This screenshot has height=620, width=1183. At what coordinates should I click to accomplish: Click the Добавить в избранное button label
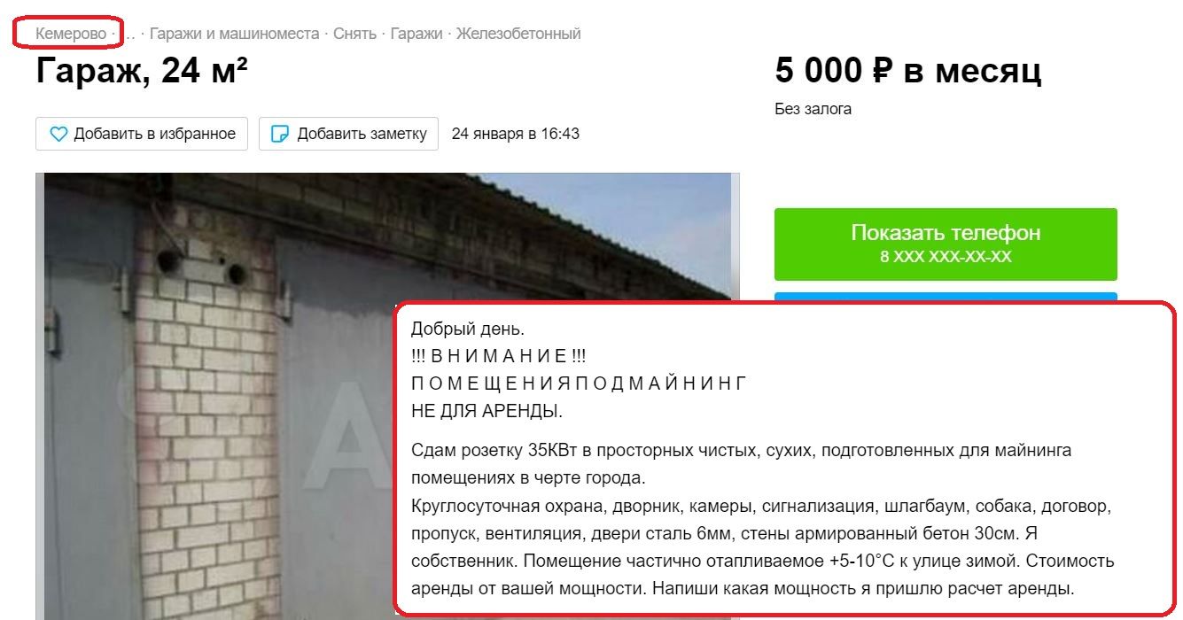155,134
